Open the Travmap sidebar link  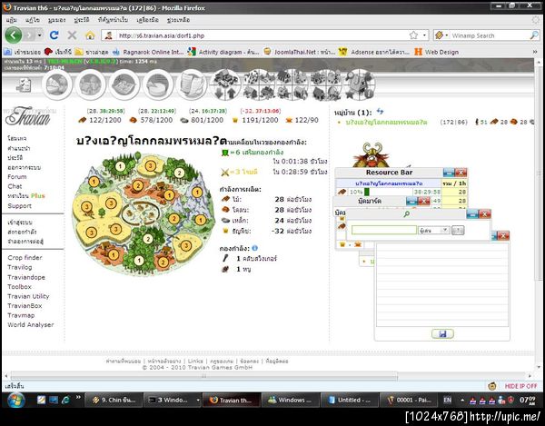(21, 315)
